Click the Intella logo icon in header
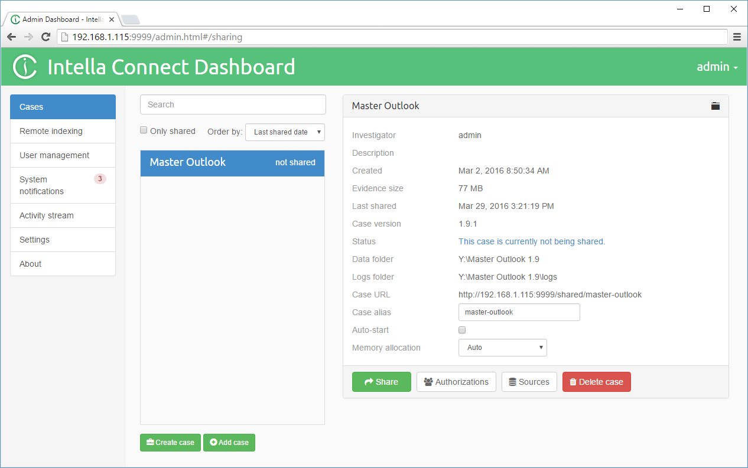The height and width of the screenshot is (468, 748). (x=25, y=67)
